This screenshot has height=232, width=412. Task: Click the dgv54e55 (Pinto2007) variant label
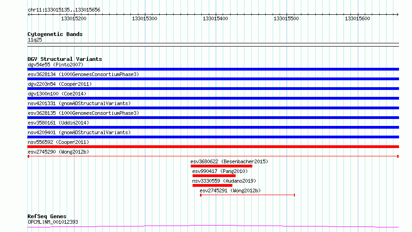(56, 65)
